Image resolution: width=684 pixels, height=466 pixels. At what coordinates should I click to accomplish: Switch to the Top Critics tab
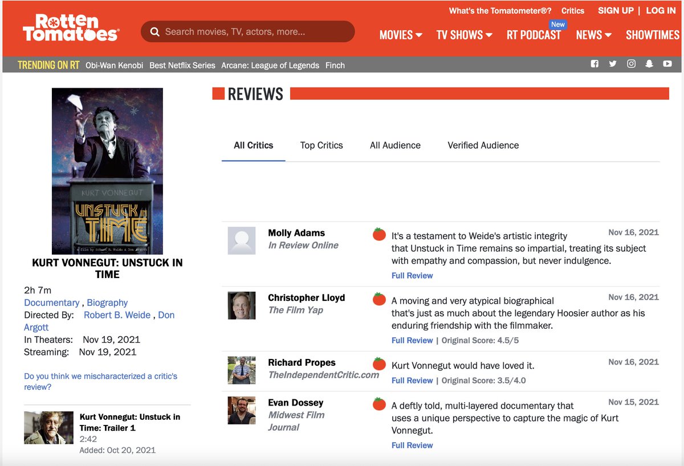(x=321, y=145)
